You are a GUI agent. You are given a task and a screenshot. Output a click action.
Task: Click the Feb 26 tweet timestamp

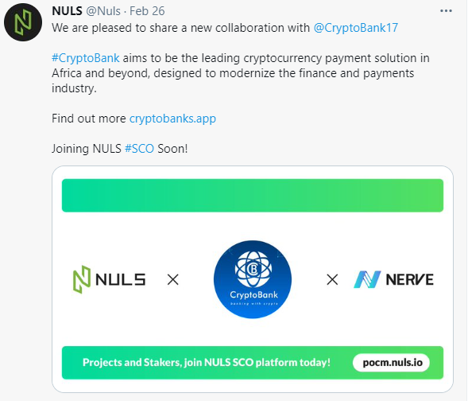pos(147,11)
